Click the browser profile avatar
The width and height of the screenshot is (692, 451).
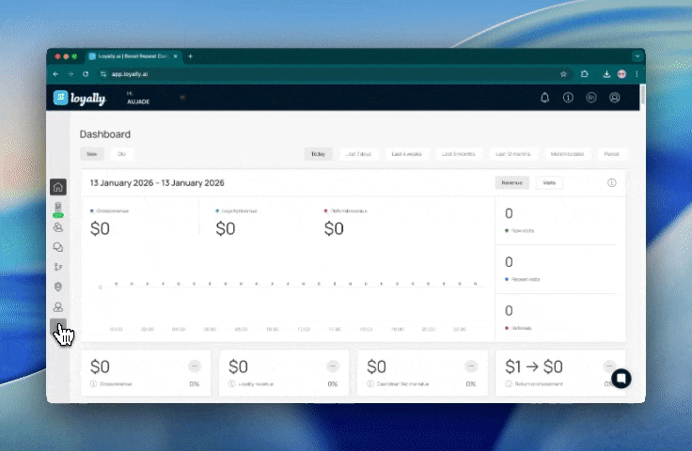click(621, 74)
